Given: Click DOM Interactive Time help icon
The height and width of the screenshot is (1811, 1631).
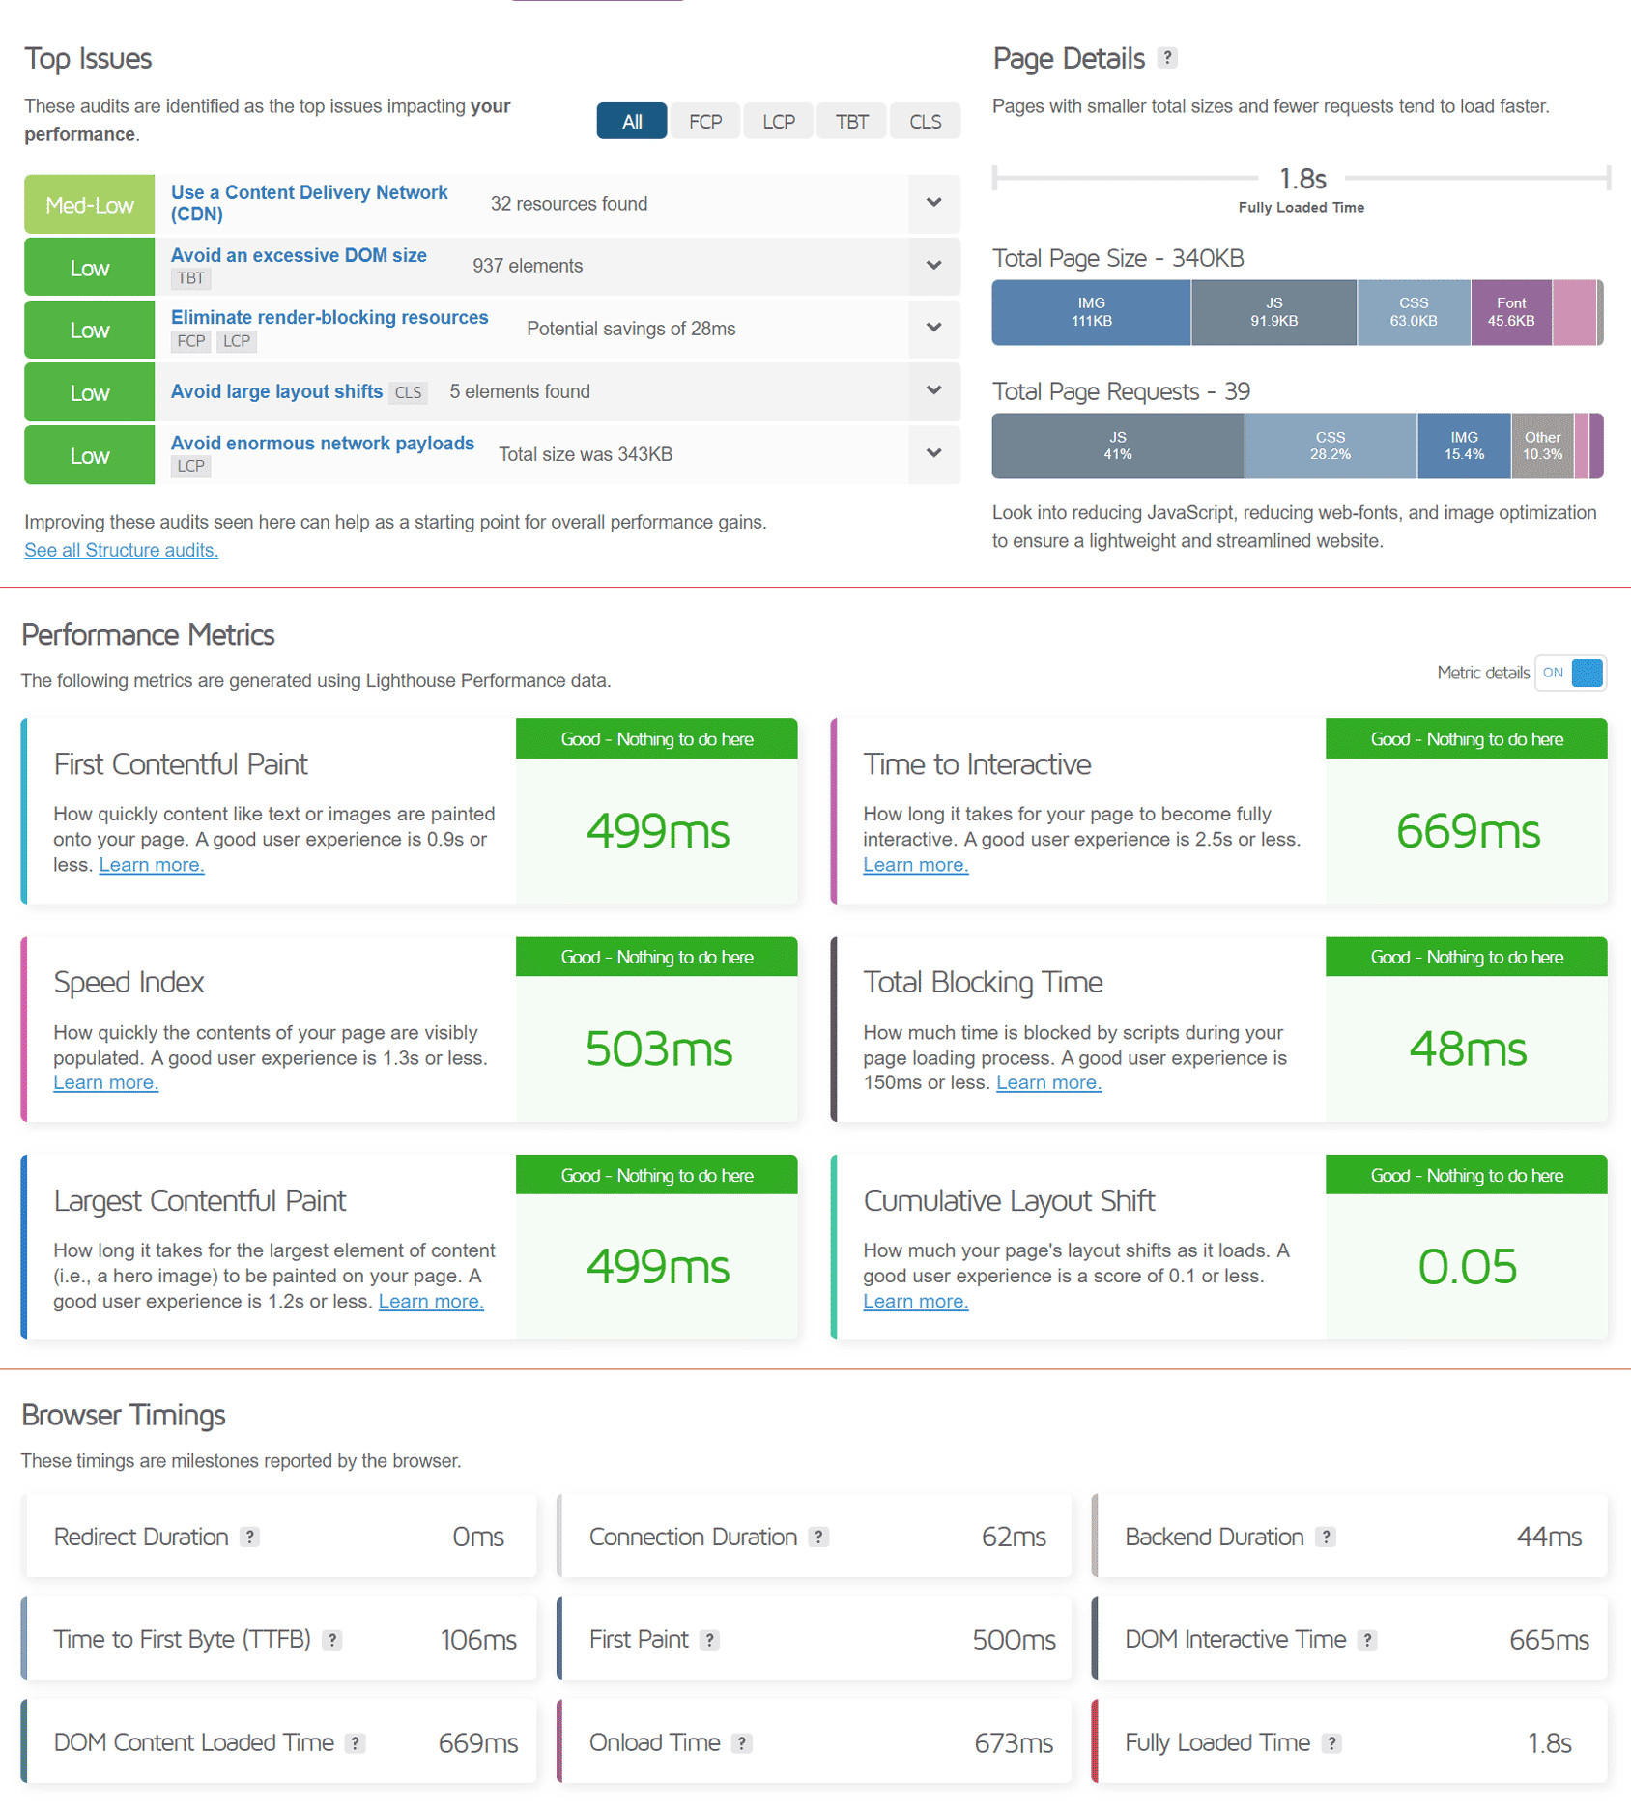Looking at the screenshot, I should (1367, 1640).
